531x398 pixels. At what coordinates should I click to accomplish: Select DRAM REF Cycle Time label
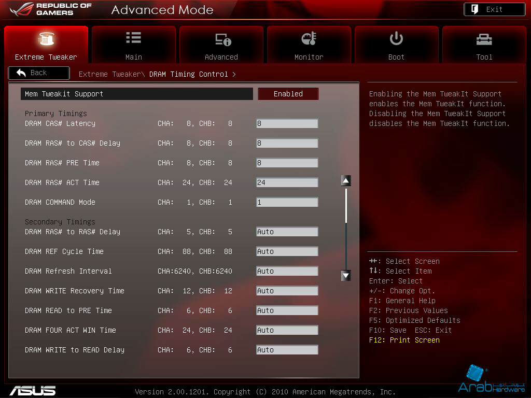coord(64,251)
